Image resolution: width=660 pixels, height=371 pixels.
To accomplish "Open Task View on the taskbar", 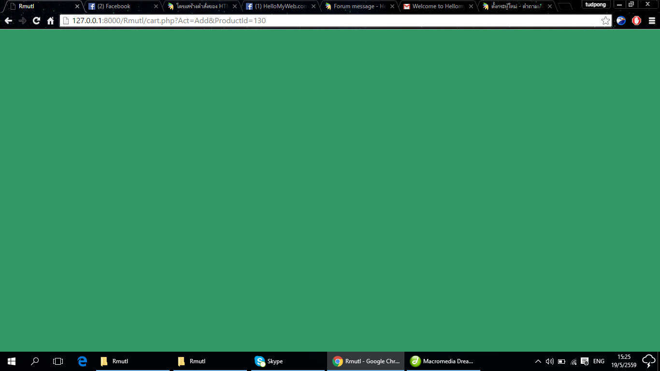I will (x=58, y=361).
